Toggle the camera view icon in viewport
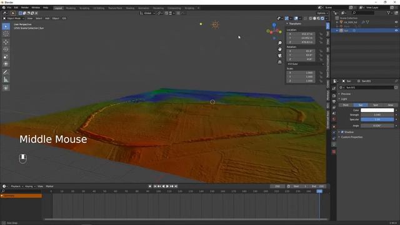 tap(280, 56)
